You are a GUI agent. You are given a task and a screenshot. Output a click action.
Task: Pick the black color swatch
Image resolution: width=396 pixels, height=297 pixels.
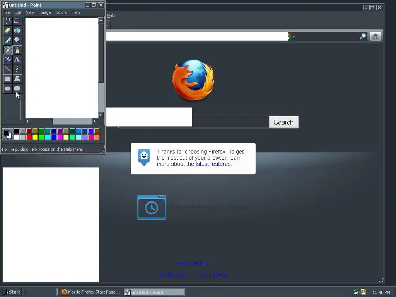click(16, 131)
